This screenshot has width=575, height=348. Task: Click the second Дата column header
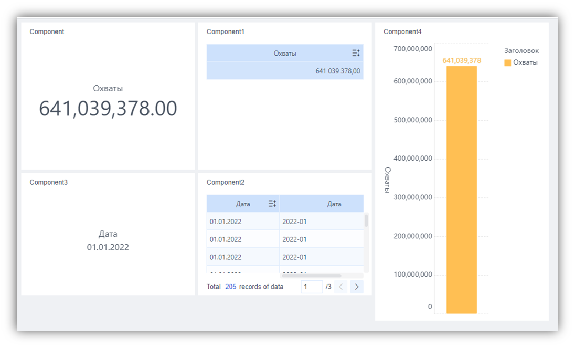coord(322,204)
